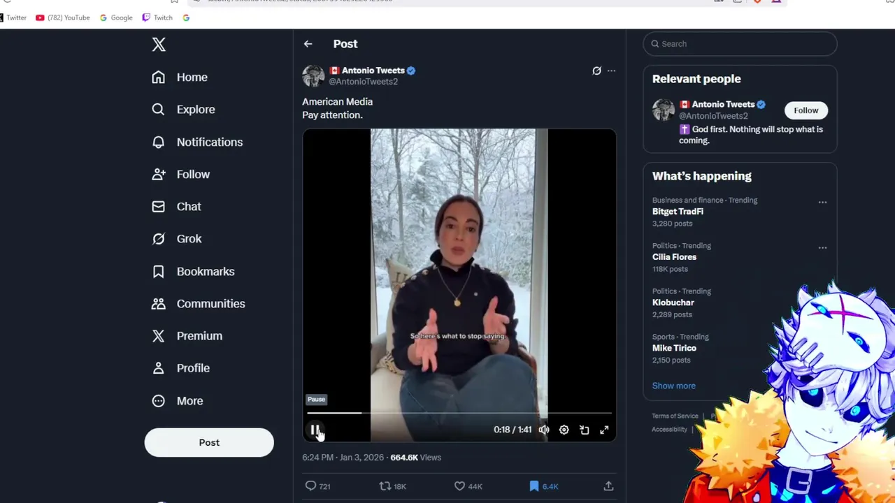Click the video time 0:18 / 1:41
Viewport: 895px width, 503px height.
click(513, 430)
